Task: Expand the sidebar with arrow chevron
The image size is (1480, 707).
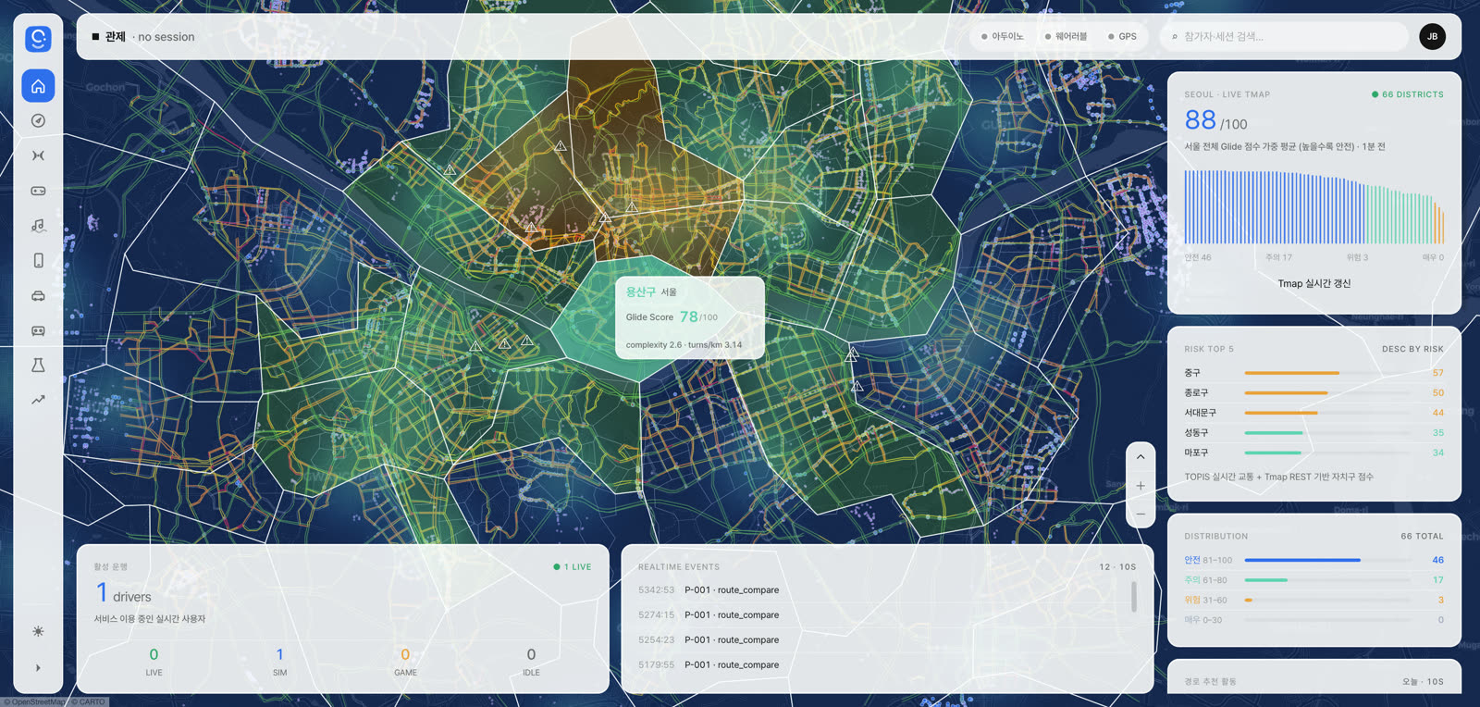Action: click(x=38, y=667)
